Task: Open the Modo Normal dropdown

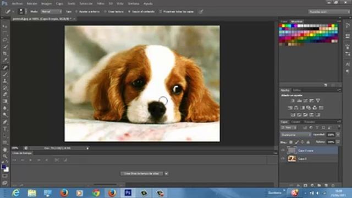Action: pos(51,12)
